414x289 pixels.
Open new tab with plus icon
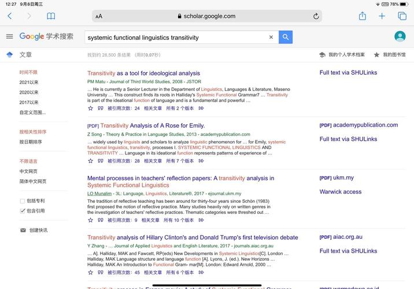click(x=382, y=16)
